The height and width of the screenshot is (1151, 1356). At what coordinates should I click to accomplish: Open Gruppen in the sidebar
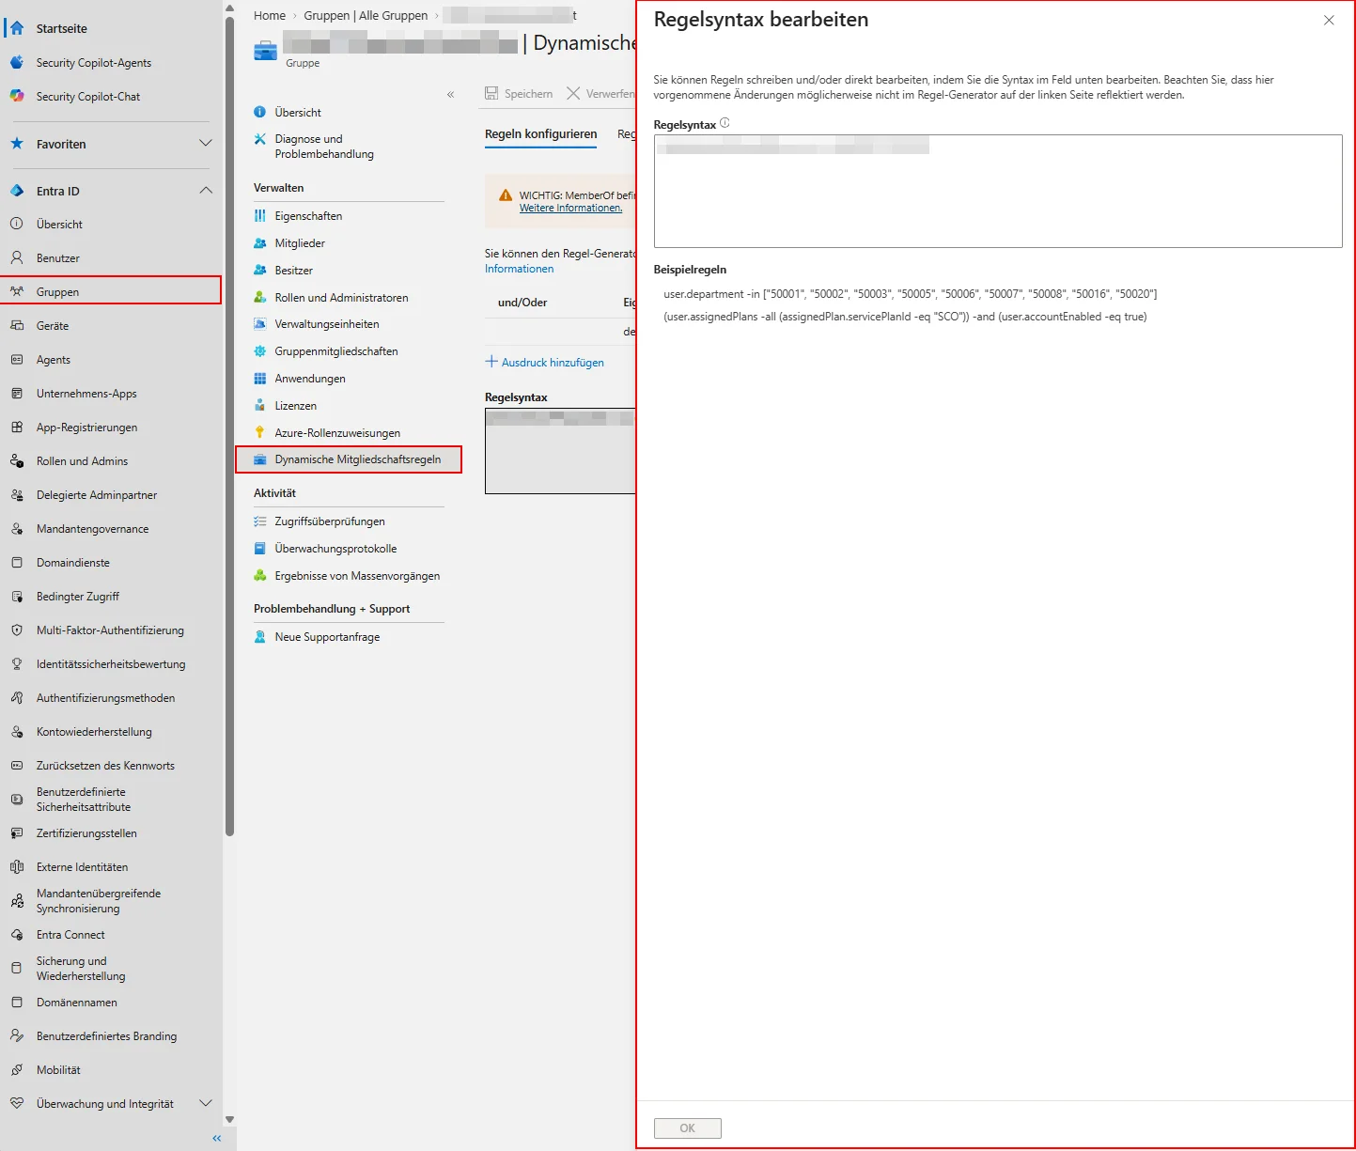coord(111,291)
